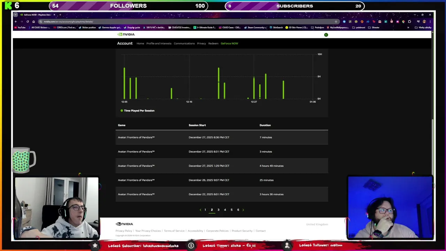Open the Product Security footer link
Image resolution: width=446 pixels, height=251 pixels.
tap(242, 231)
